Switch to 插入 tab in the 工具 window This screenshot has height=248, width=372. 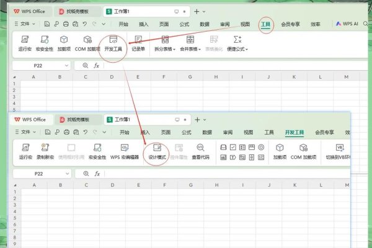(x=144, y=24)
